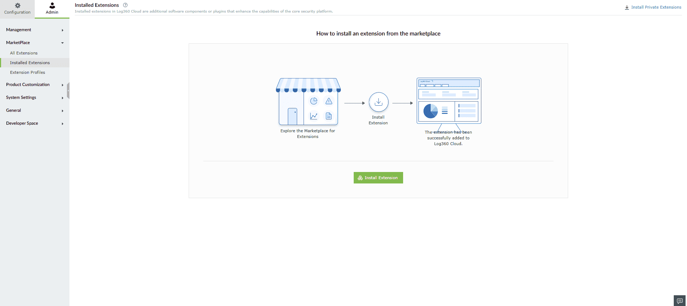The width and height of the screenshot is (687, 306).
Task: Expand the General menu arrow
Action: [x=63, y=111]
